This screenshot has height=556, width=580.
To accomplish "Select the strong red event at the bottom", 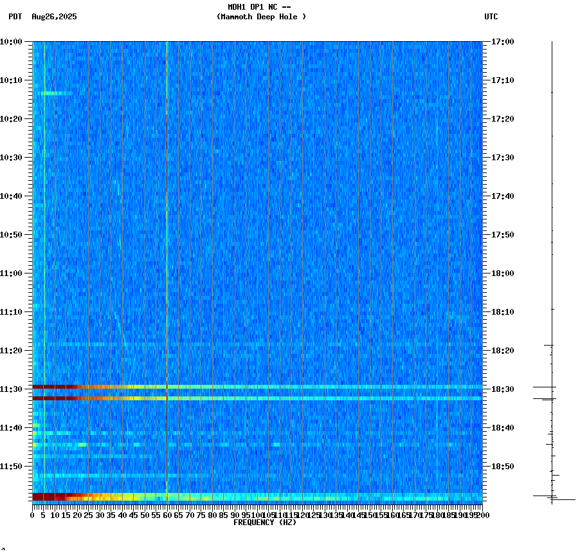I will [x=96, y=497].
